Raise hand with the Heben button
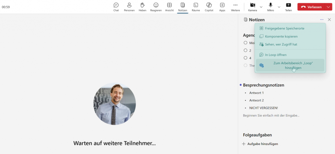 (143, 7)
